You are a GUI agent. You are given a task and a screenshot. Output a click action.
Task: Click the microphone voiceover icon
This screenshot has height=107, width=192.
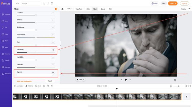175,80
